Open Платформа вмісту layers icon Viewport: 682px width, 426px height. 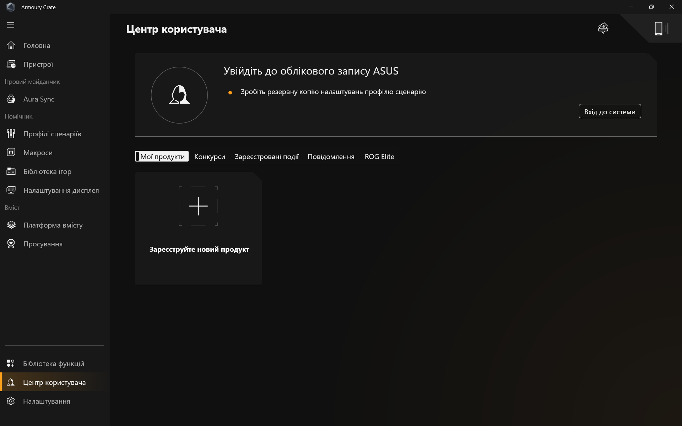(x=11, y=225)
